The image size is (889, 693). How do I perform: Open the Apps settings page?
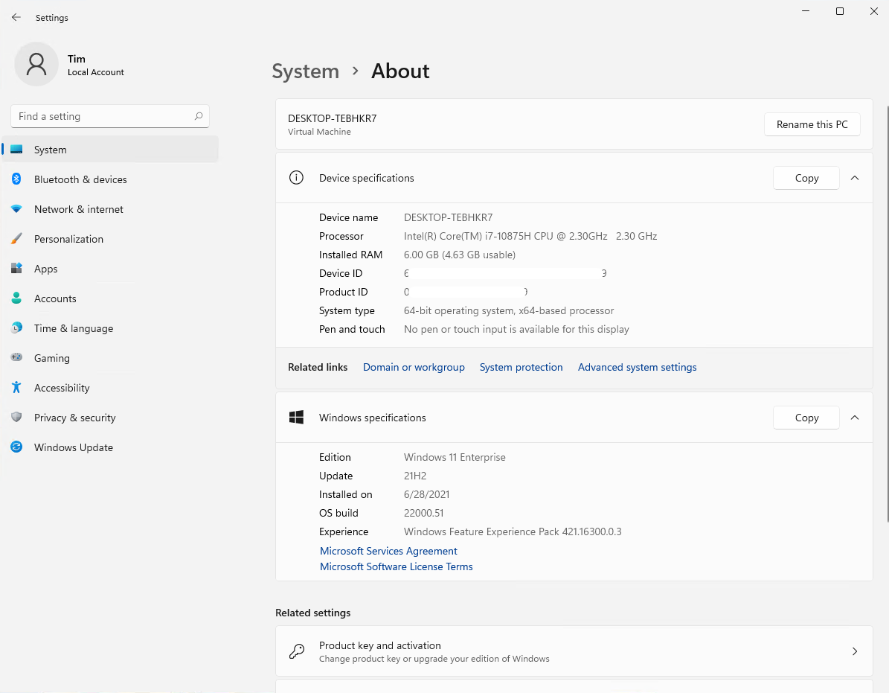click(111, 269)
